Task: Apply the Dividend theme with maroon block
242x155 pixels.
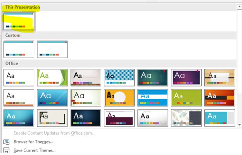Action: 119,118
